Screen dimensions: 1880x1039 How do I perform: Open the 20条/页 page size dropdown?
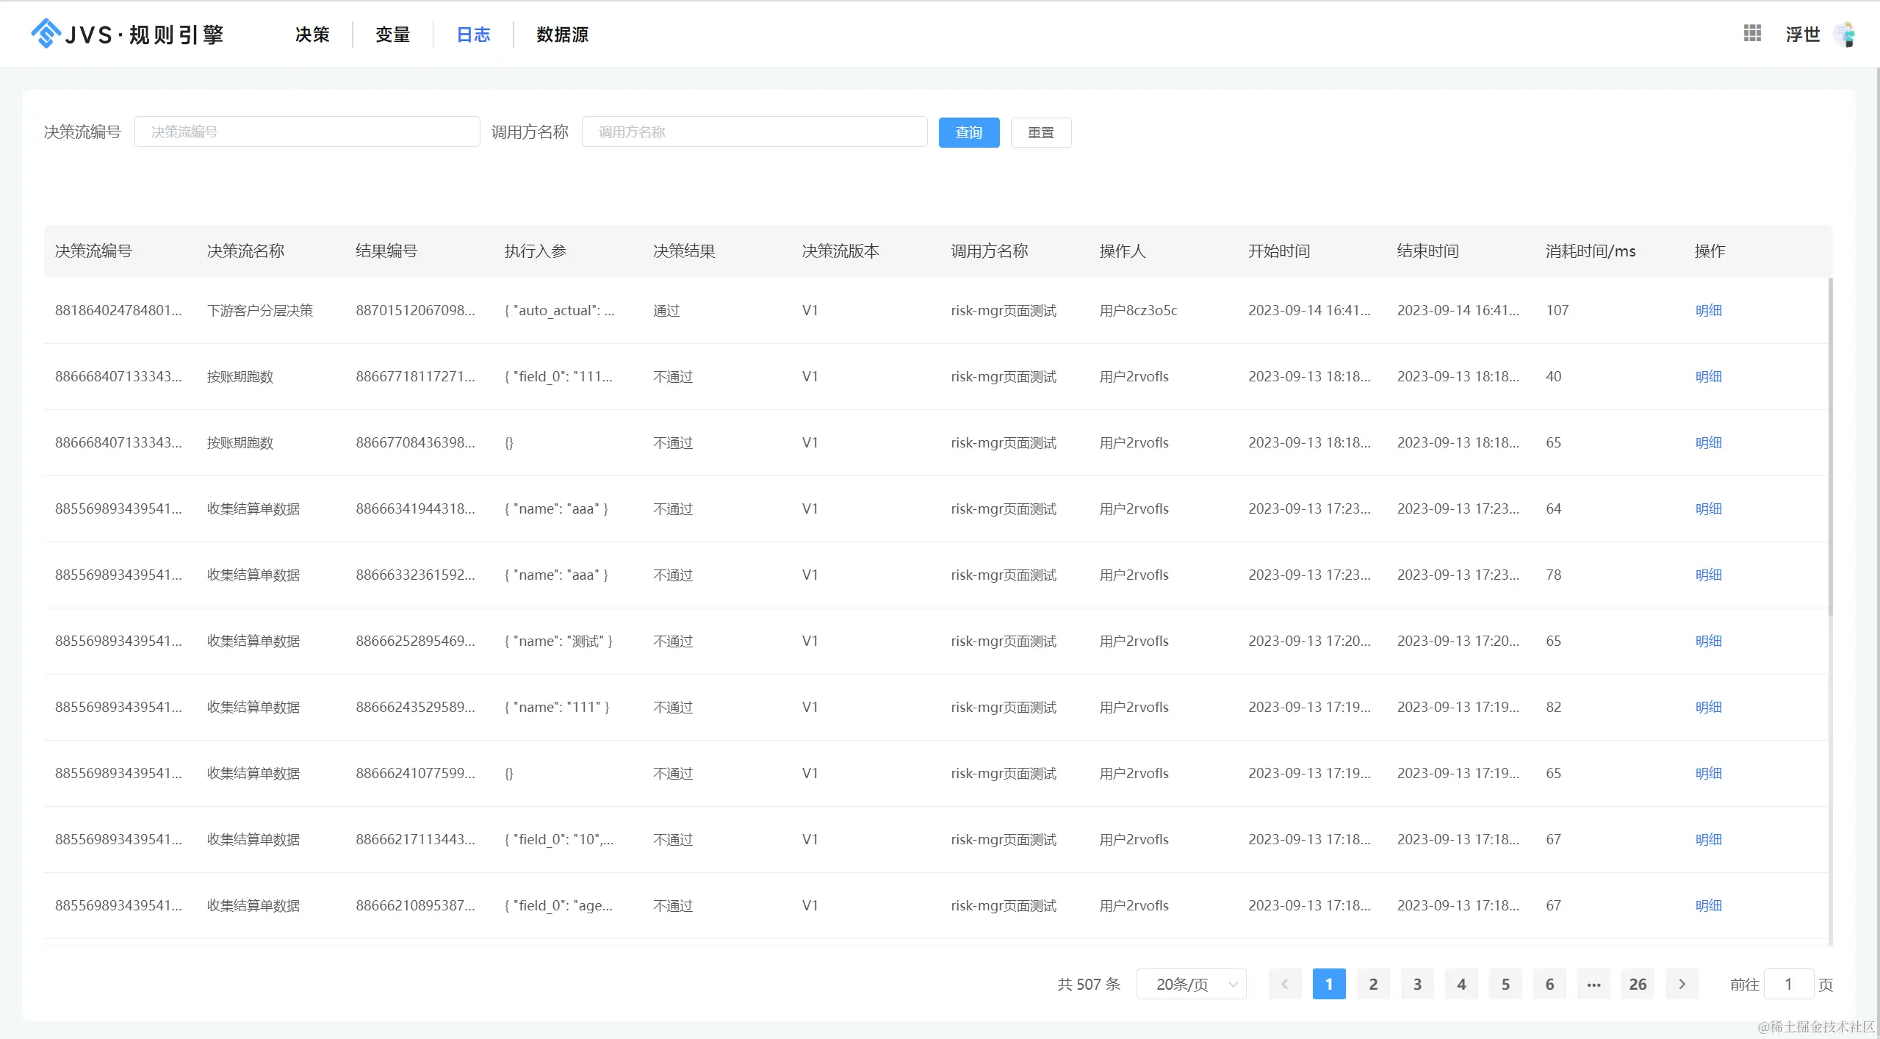coord(1191,984)
